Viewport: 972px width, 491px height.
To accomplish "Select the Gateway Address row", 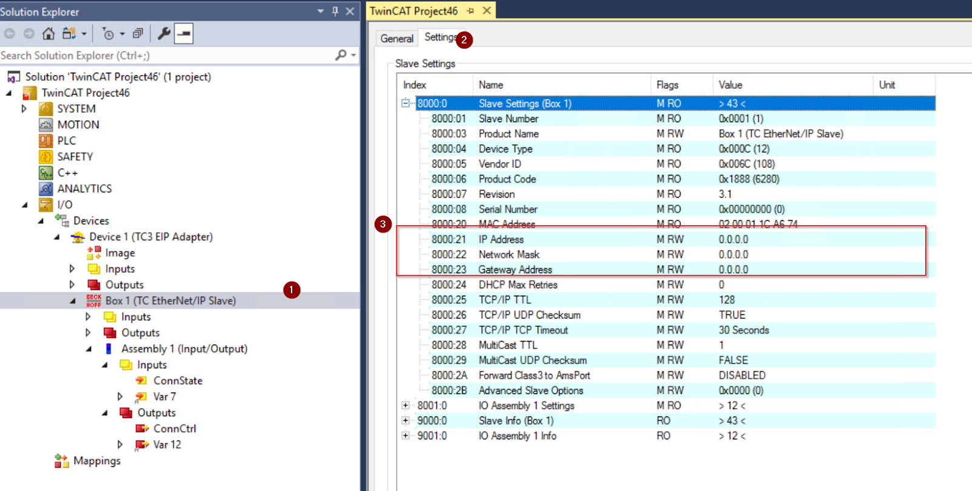I will click(666, 269).
